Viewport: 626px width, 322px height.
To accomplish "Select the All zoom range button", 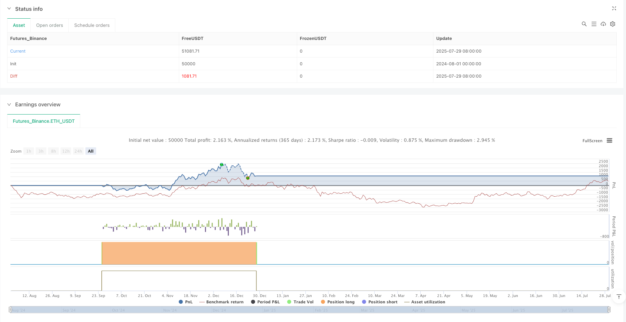I will (91, 151).
